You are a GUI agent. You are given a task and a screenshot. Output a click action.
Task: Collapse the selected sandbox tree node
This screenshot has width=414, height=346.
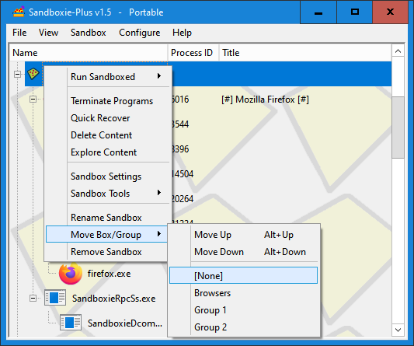click(x=17, y=74)
